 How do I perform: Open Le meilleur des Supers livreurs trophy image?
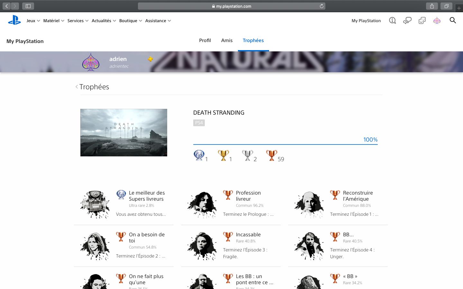coord(95,204)
